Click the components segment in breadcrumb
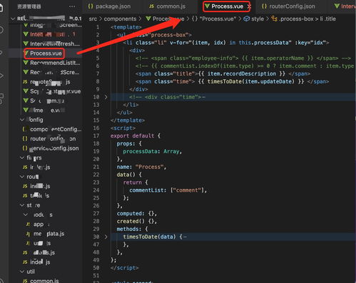 click(120, 19)
